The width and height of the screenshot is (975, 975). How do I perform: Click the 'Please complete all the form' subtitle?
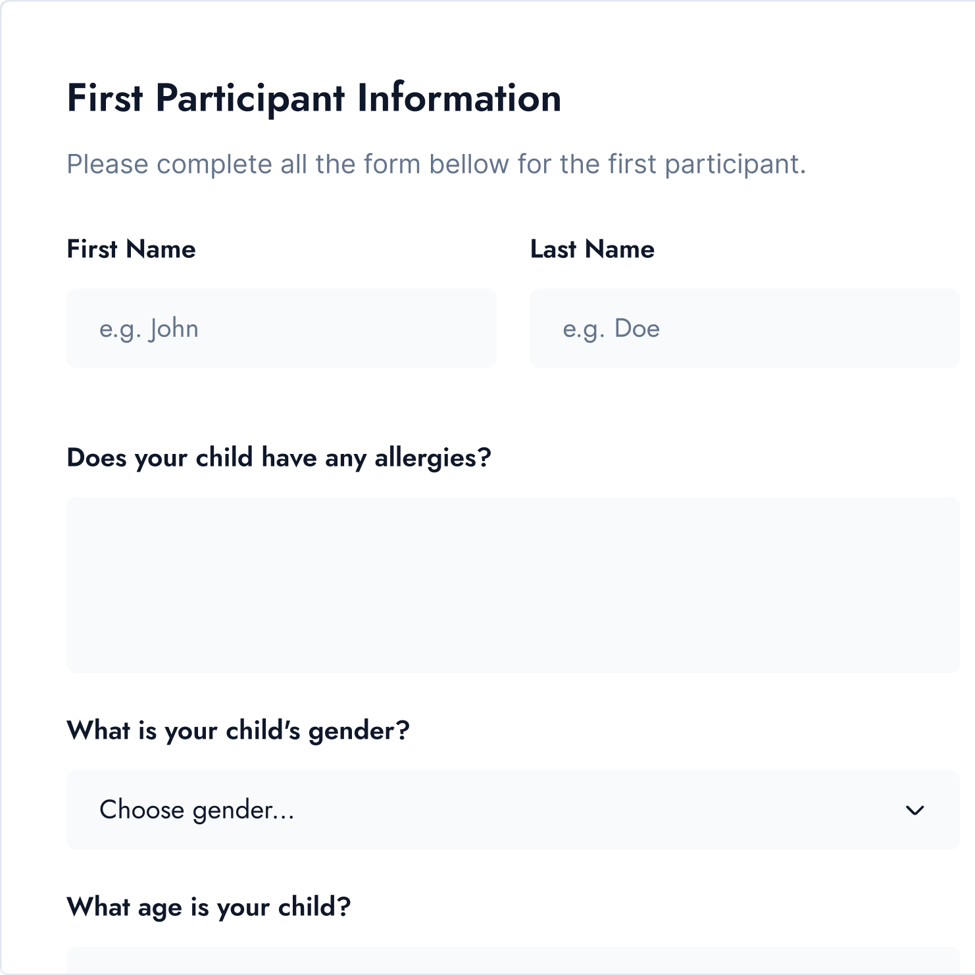point(436,164)
